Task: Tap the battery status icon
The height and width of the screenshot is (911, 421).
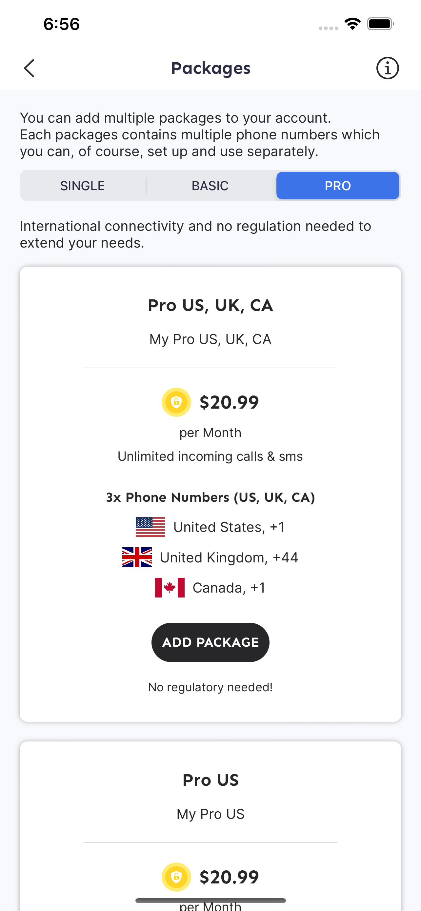Action: pyautogui.click(x=380, y=24)
